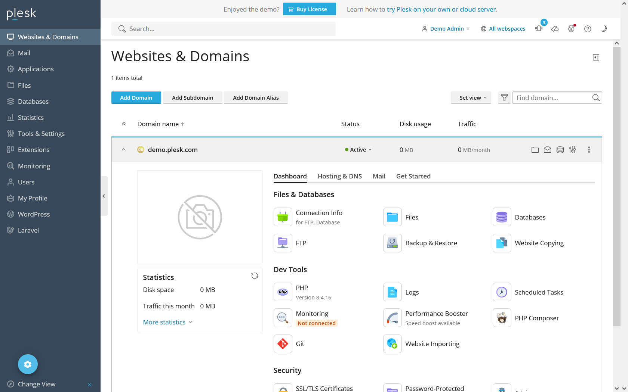Click the domain filter funnel icon

(504, 98)
